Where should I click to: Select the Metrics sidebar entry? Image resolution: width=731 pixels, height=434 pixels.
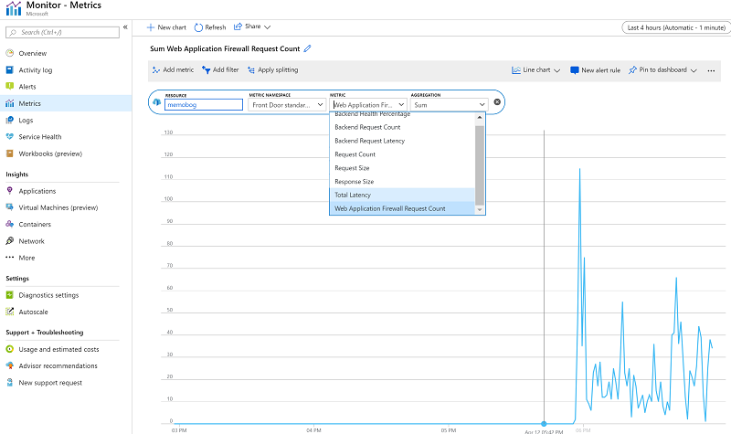(66, 103)
